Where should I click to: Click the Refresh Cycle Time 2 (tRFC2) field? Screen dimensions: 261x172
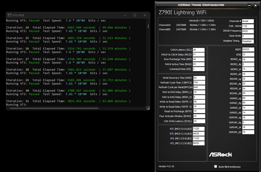pos(199,83)
